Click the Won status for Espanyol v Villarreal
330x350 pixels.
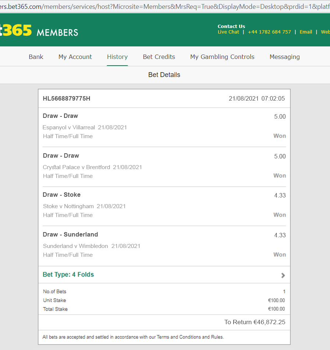pyautogui.click(x=280, y=136)
